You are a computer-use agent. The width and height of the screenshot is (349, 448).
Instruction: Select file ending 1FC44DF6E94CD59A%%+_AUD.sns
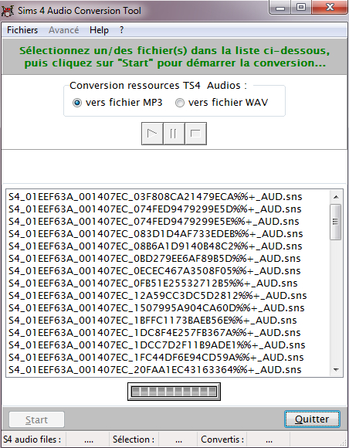click(168, 358)
